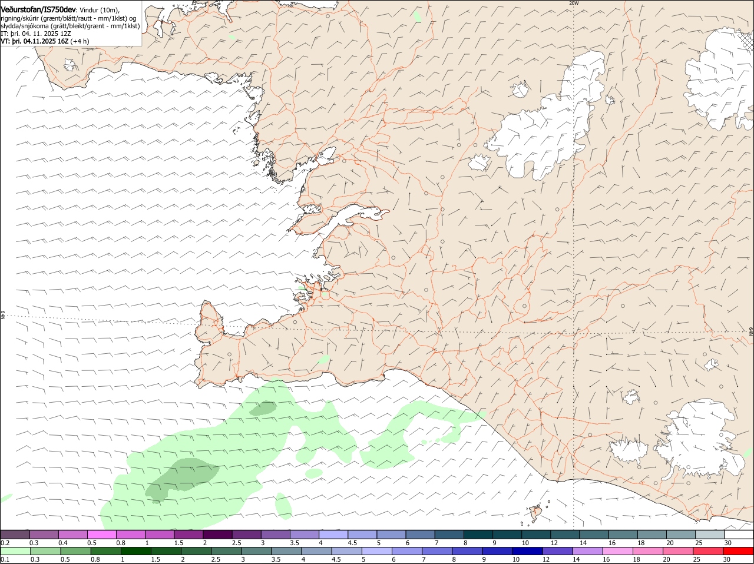This screenshot has height=564, width=754.
Task: Click the 20W longitude label at top
Action: pyautogui.click(x=574, y=3)
